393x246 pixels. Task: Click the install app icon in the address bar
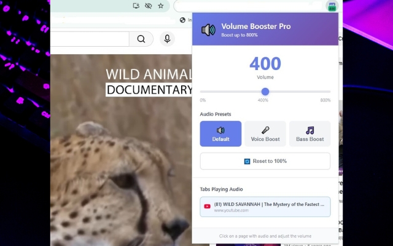coord(136,6)
